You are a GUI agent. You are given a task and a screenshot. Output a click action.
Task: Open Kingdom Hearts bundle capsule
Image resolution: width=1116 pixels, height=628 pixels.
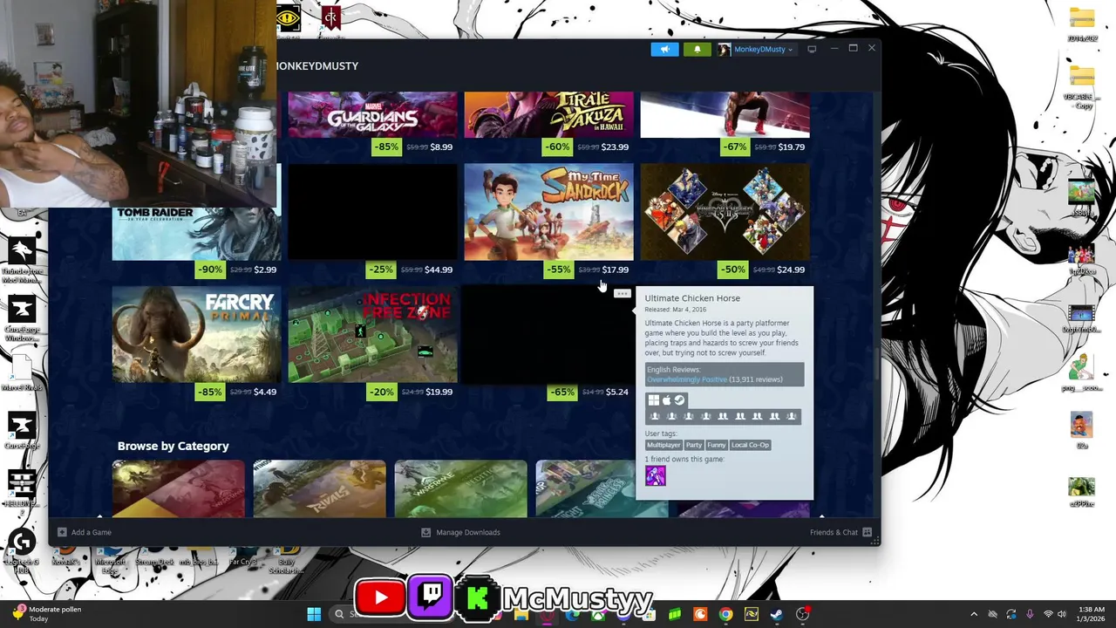[725, 212]
